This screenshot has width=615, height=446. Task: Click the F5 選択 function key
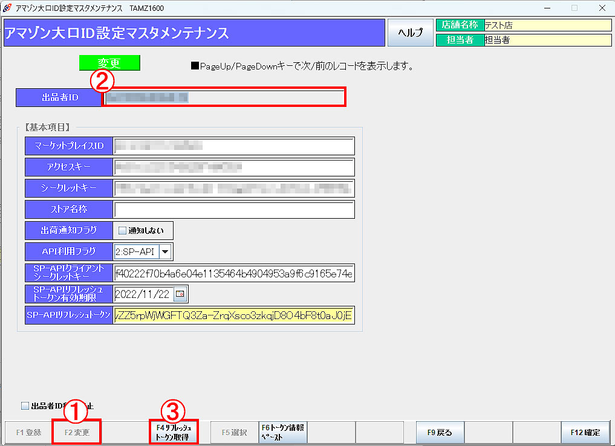[x=234, y=433]
